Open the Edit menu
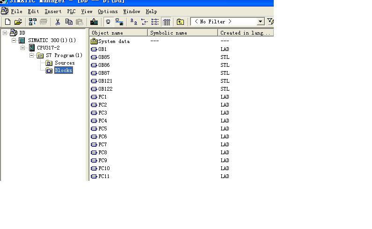The image size is (372, 229). coord(33,11)
